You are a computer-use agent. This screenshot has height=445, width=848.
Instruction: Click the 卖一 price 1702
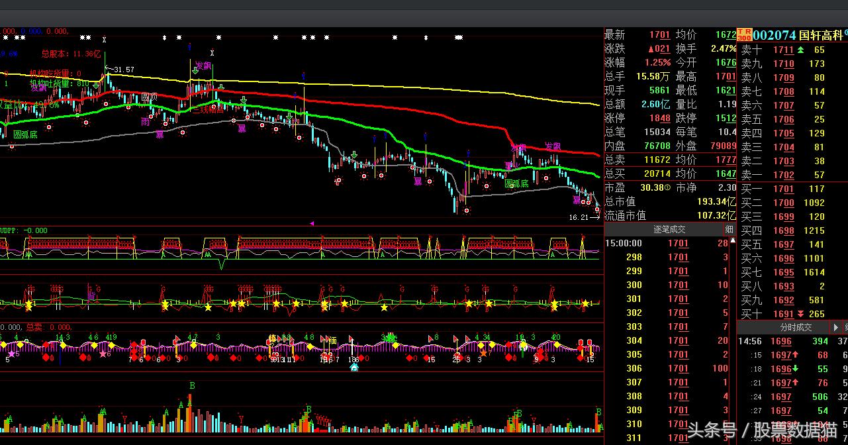(784, 175)
